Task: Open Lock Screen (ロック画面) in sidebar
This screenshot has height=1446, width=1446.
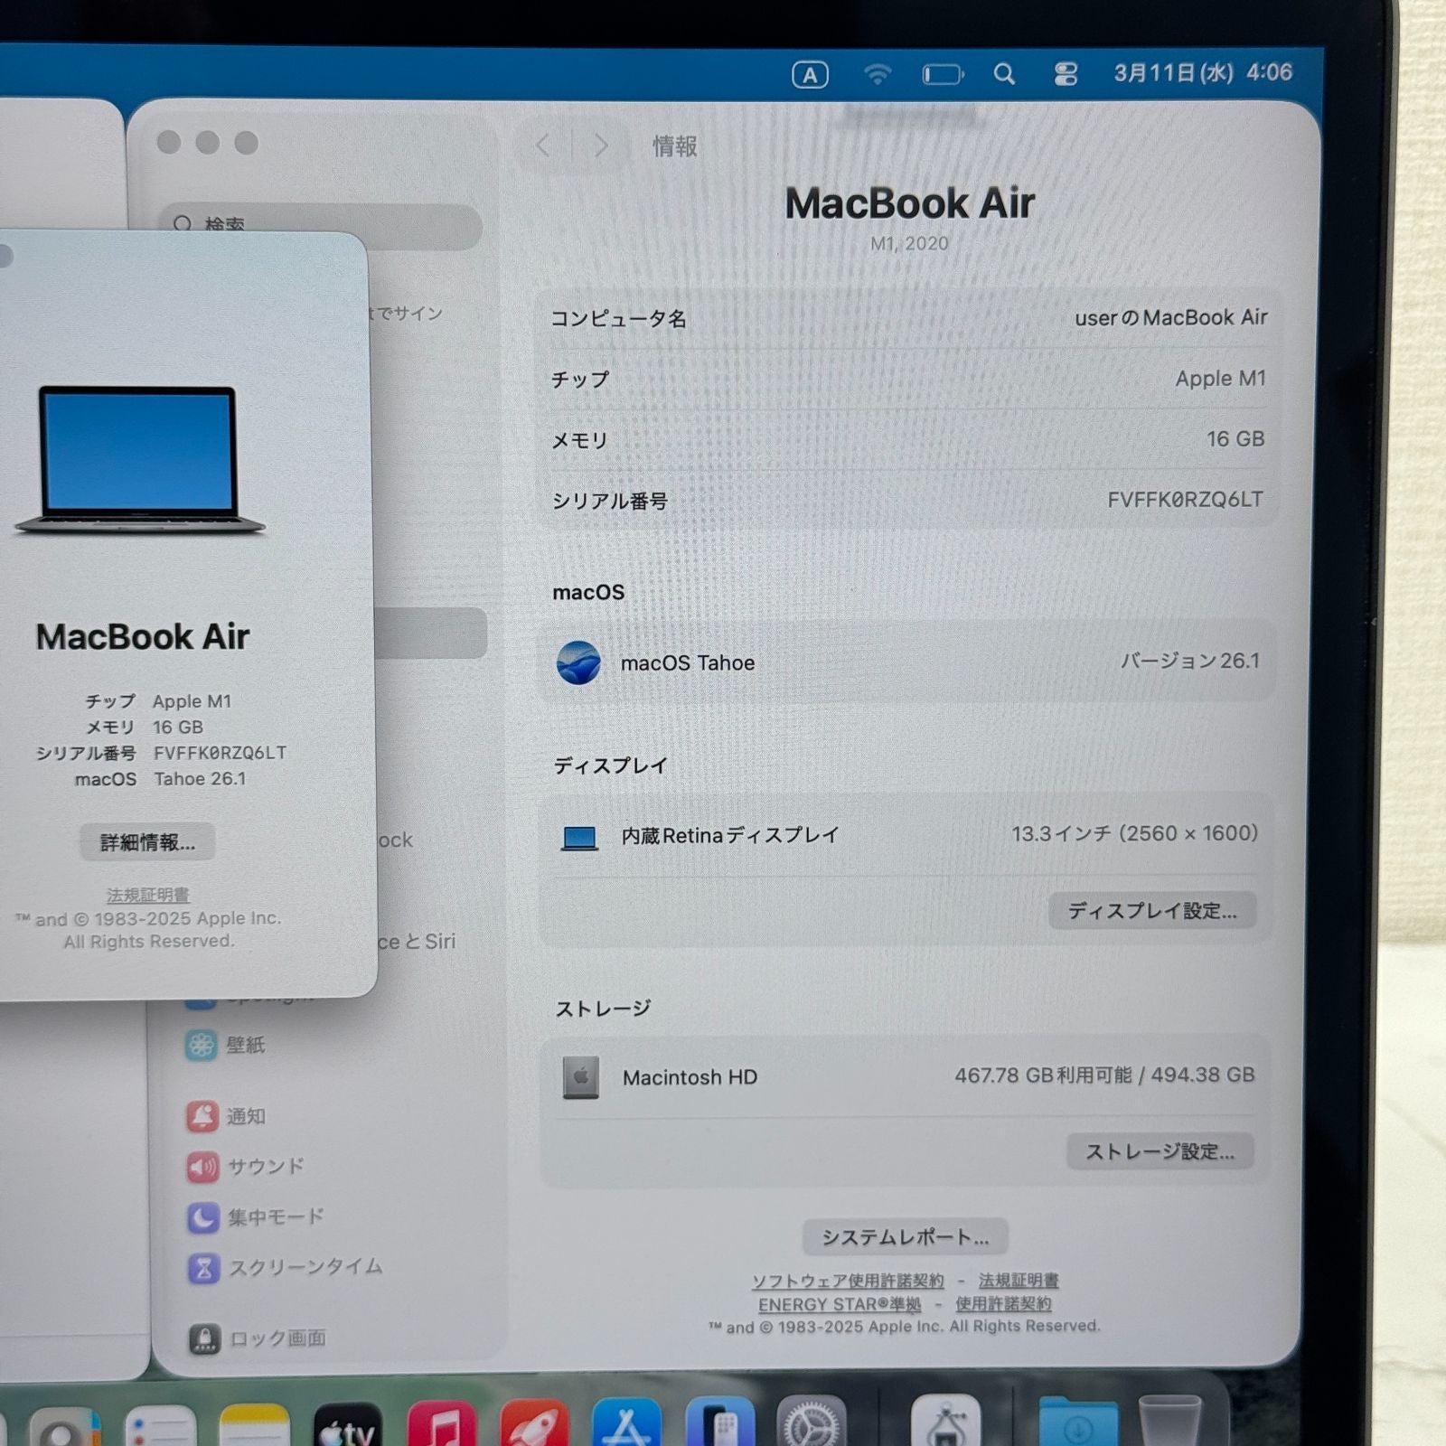Action: coord(257,1338)
